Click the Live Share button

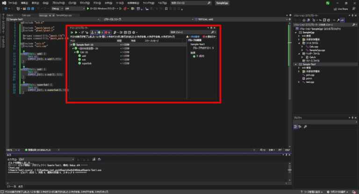[341, 9]
